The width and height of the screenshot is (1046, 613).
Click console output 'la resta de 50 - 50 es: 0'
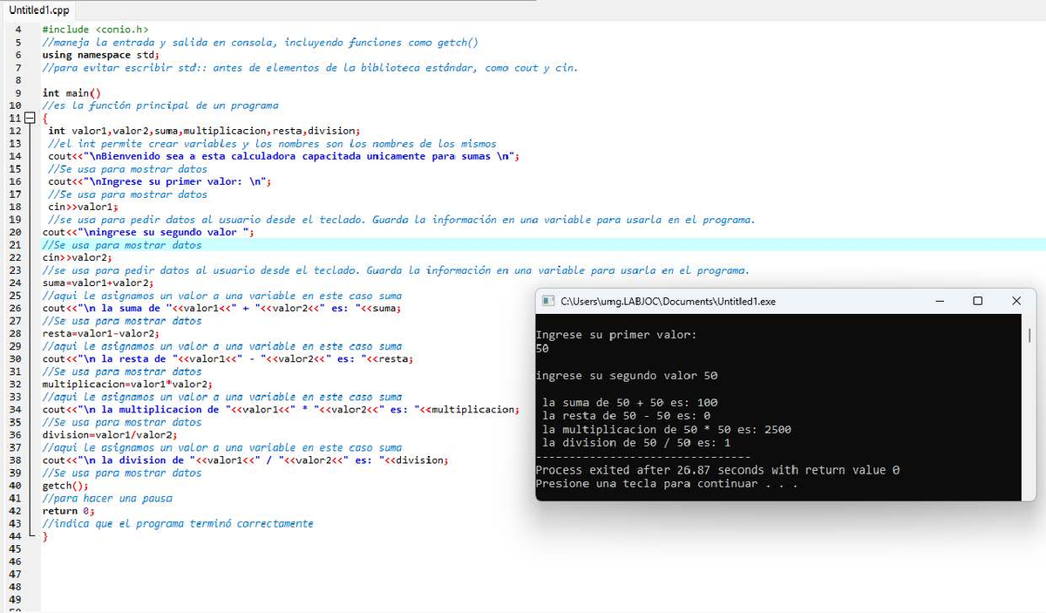pyautogui.click(x=626, y=416)
